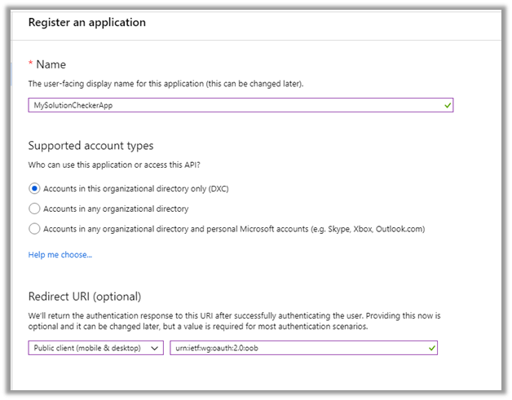Click the red required asterisk beside Name
This screenshot has width=512, height=400.
click(x=31, y=65)
